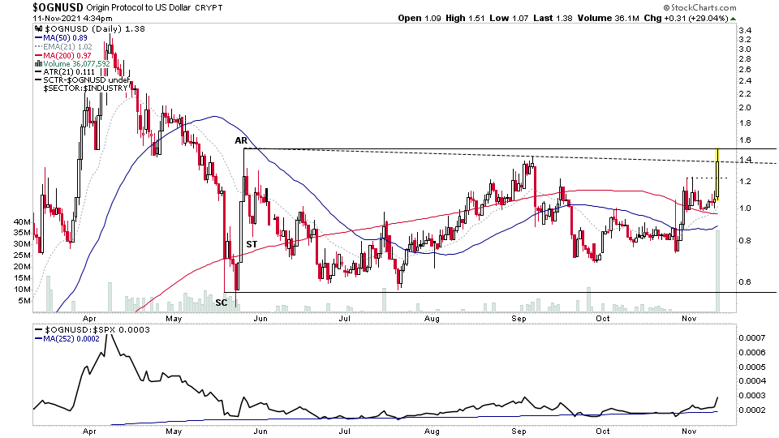
Task: Click the ATR(21) 0.111 legend entry
Action: point(65,71)
